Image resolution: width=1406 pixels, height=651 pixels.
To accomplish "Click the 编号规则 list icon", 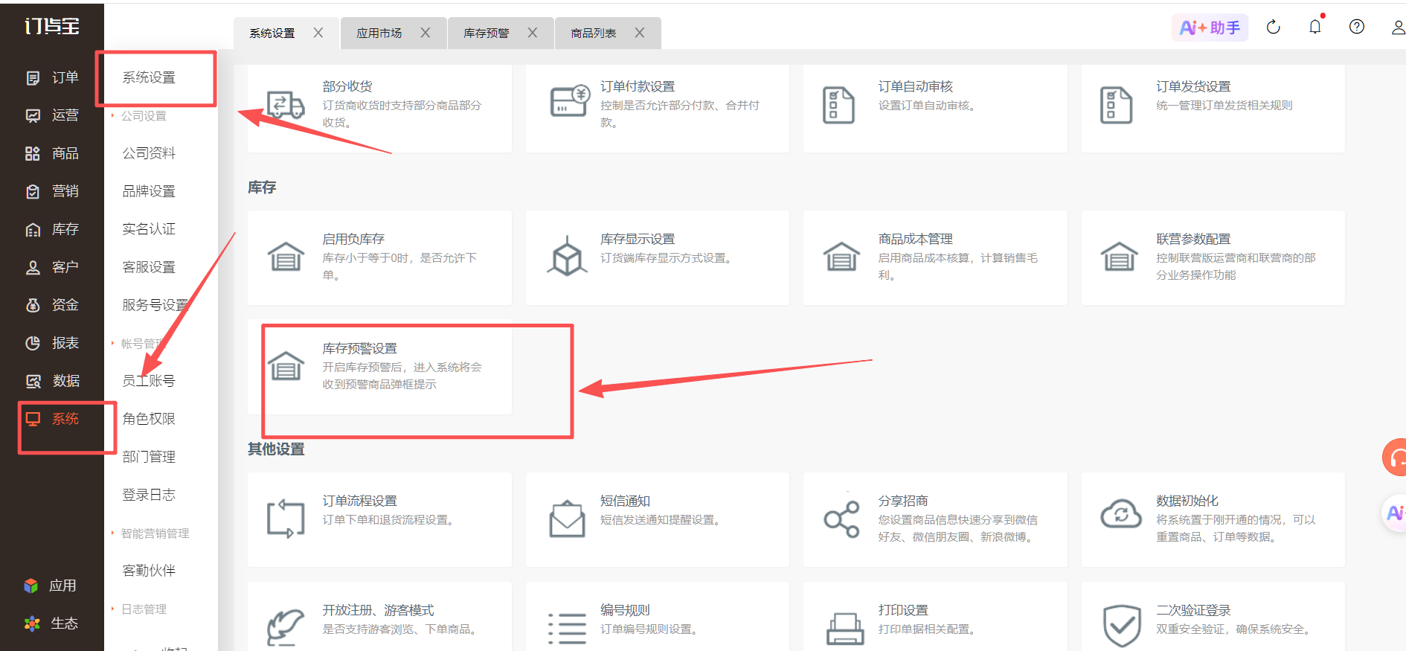I will [x=567, y=629].
